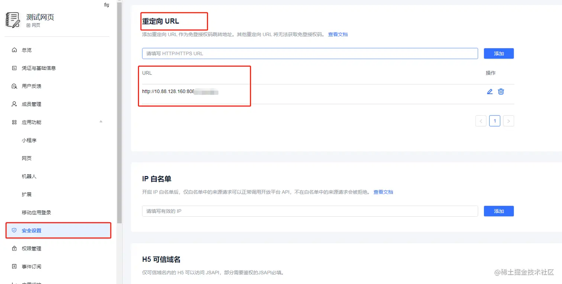Viewport: 562px width, 284px height.
Task: Click the edit pencil icon for the URL row
Action: tap(490, 92)
